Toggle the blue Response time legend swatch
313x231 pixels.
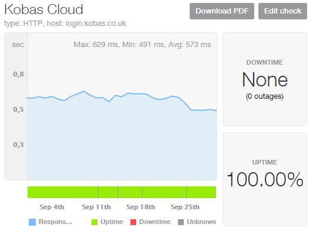pyautogui.click(x=32, y=222)
